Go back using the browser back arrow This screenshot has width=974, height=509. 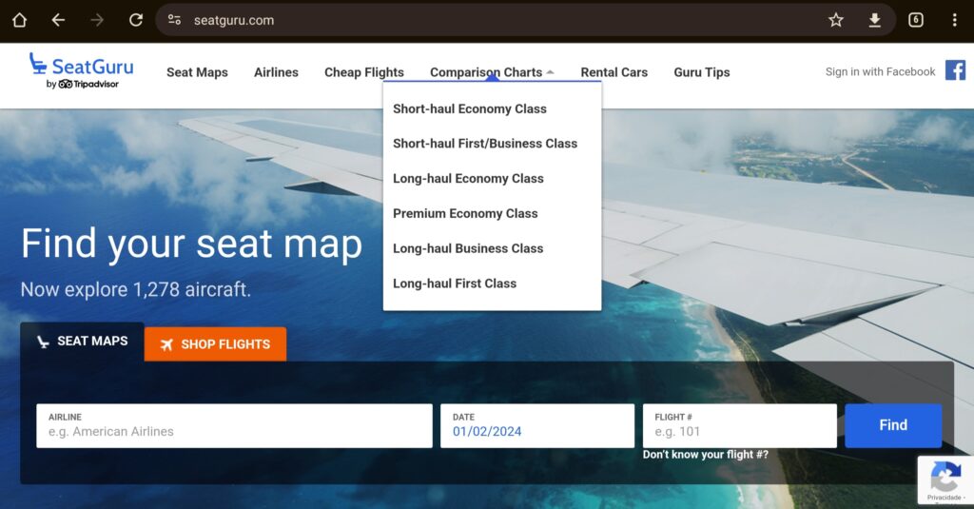pyautogui.click(x=58, y=20)
